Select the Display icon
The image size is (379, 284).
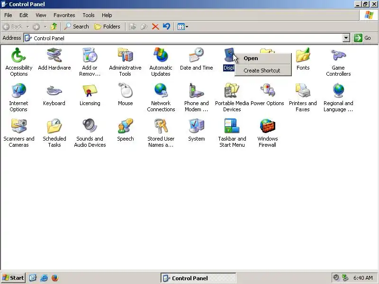pos(228,55)
